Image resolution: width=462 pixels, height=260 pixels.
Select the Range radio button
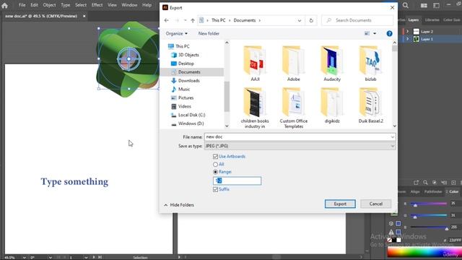click(215, 172)
